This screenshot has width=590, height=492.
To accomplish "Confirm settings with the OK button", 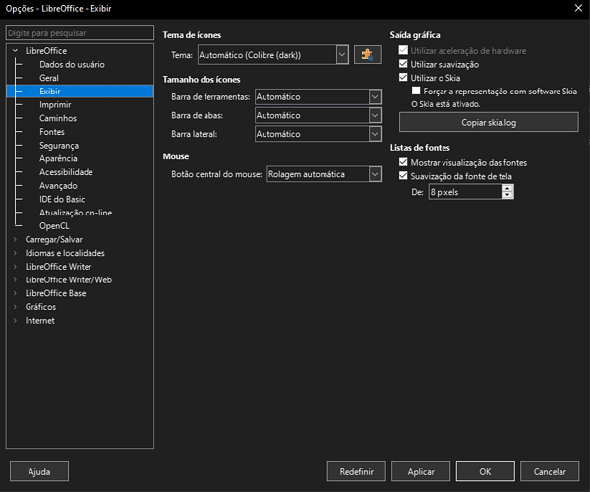I will [485, 471].
